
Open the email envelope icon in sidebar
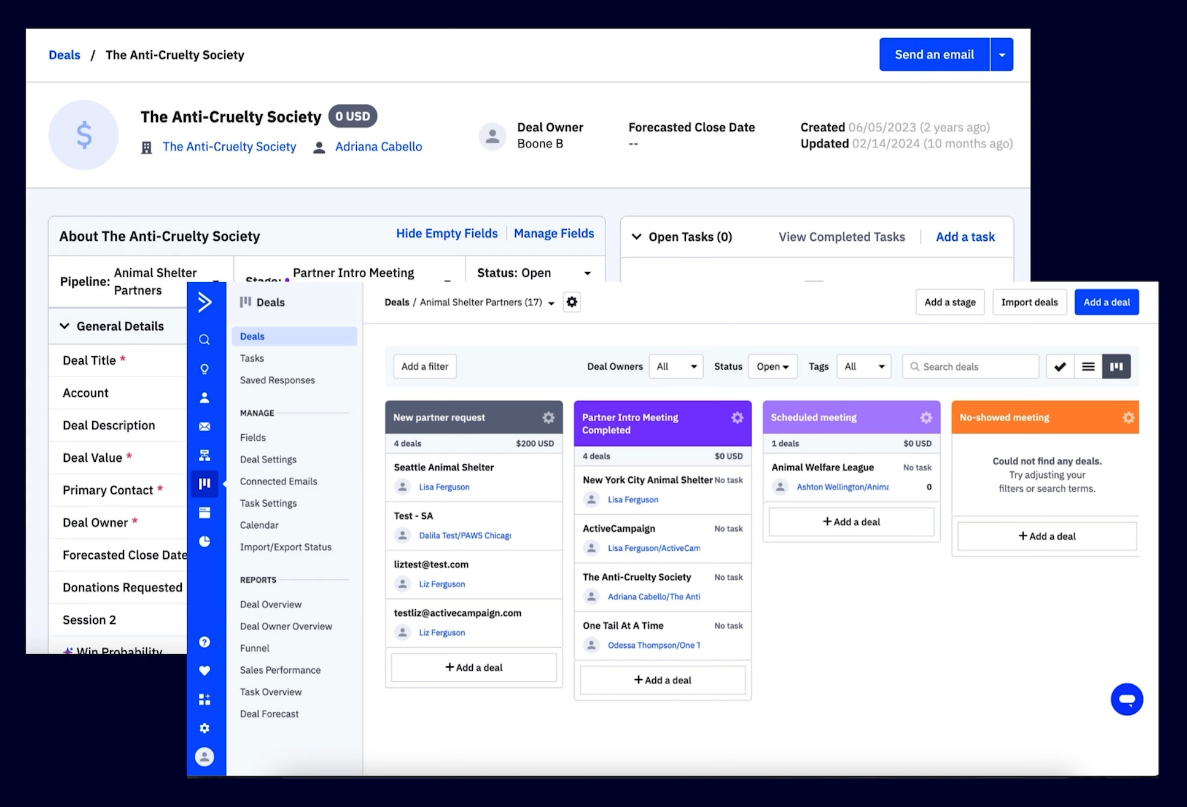(204, 427)
